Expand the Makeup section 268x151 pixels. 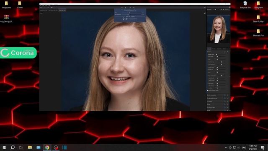tap(208, 102)
